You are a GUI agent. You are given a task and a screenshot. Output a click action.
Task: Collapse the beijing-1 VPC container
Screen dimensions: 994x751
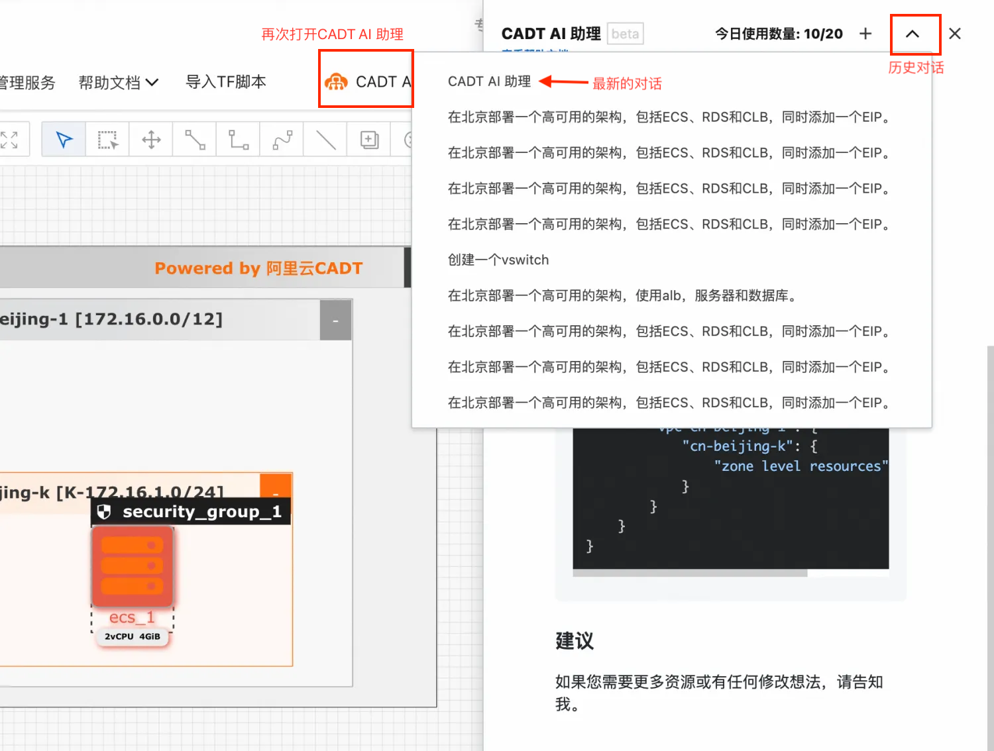tap(335, 321)
